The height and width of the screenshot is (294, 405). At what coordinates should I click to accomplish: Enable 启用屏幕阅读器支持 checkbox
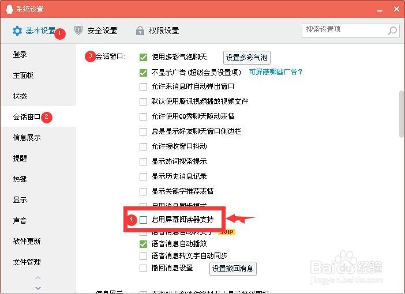[x=143, y=220]
